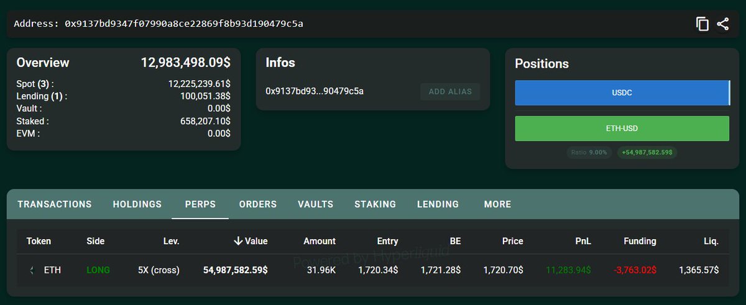746x305 pixels.
Task: Open the Transactions tab
Action: [55, 204]
